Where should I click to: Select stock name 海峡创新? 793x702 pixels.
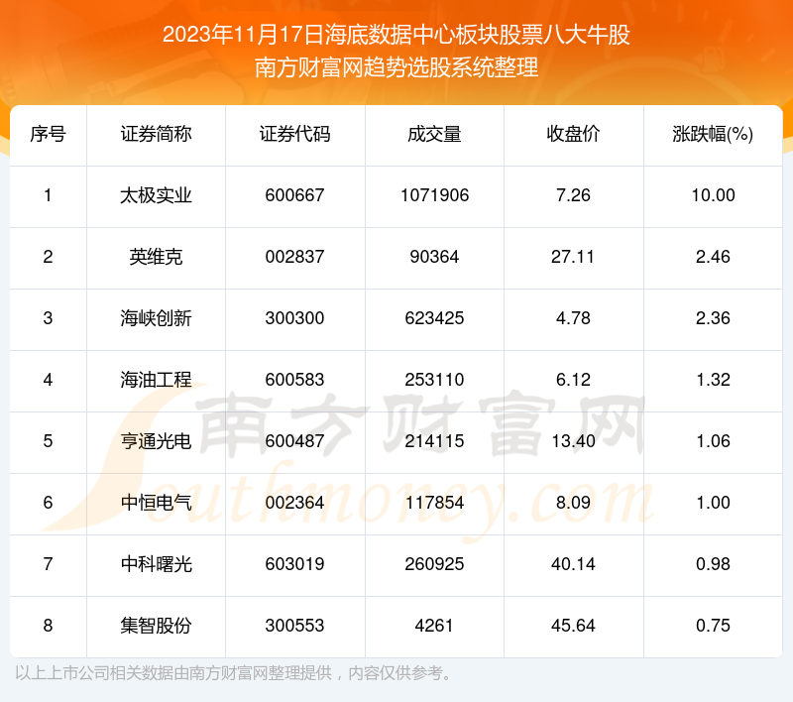[x=156, y=318]
